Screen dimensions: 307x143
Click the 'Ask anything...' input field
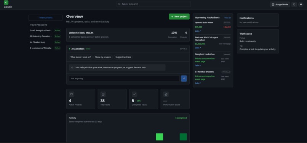click(x=124, y=79)
